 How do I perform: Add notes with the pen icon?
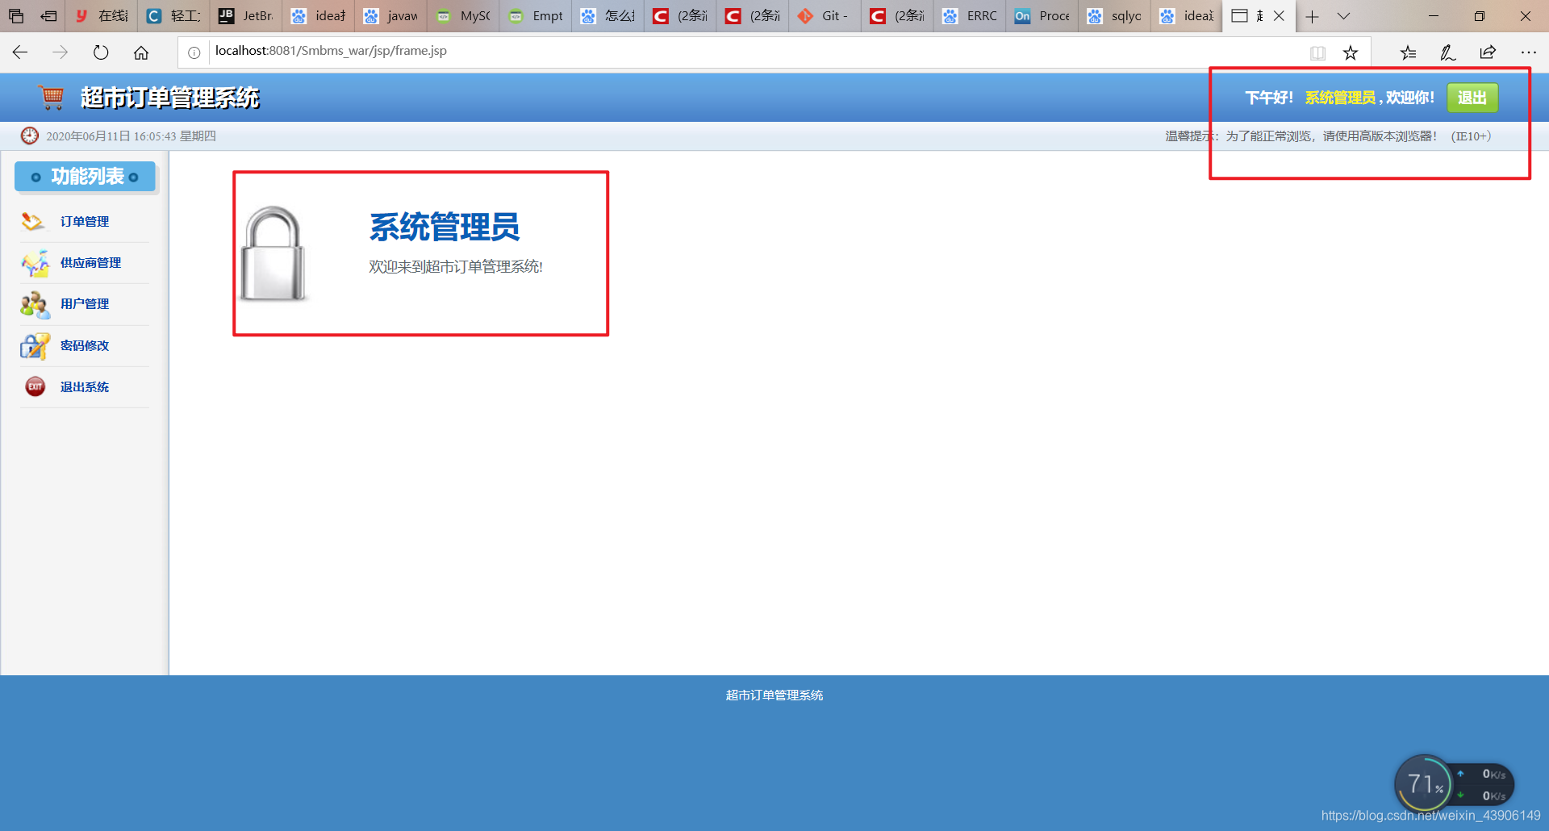tap(1448, 53)
